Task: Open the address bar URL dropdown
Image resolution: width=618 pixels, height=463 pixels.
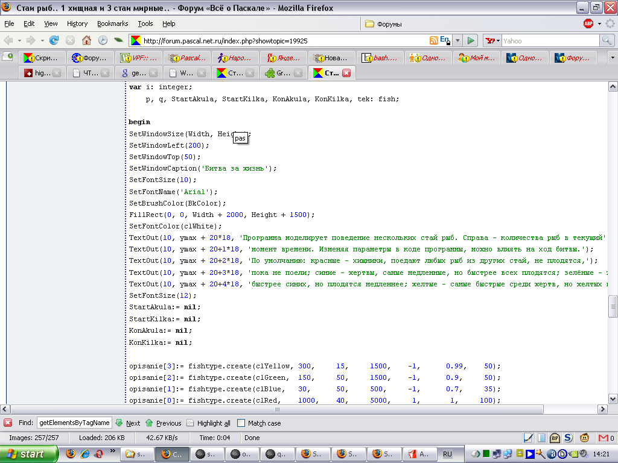Action: [457, 40]
